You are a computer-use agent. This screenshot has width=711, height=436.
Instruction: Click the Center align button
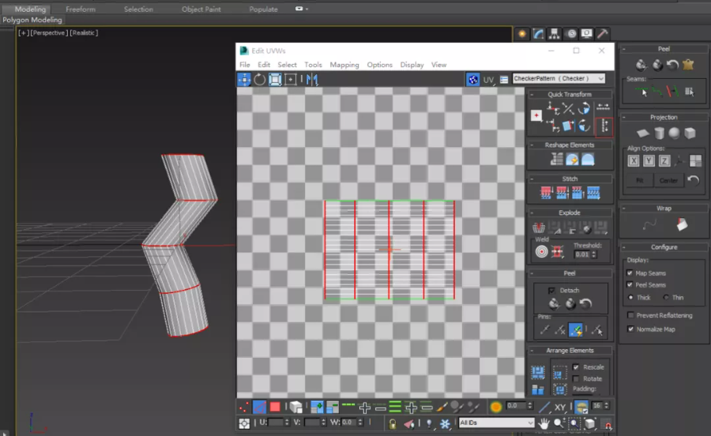(668, 180)
